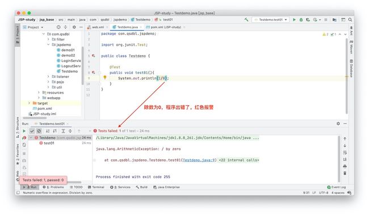Sort test results alphabetically
Viewport: 369px width, 215px height.
(48, 131)
